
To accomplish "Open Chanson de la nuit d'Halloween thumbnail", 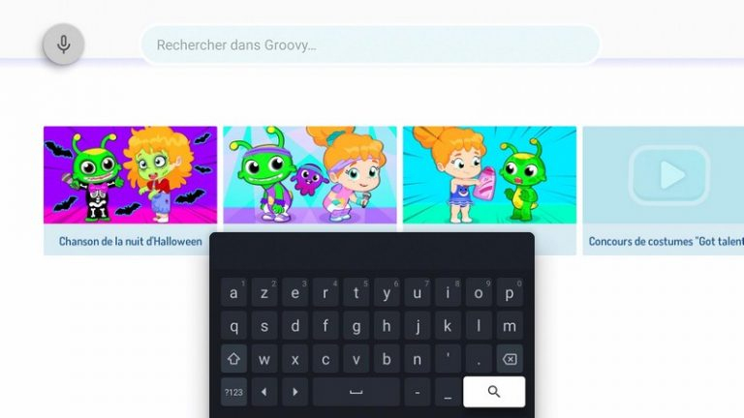I will [x=130, y=175].
